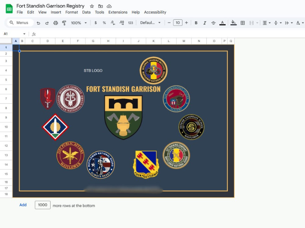Click the Google Sheets home icon
The width and height of the screenshot is (305, 228).
point(9,9)
